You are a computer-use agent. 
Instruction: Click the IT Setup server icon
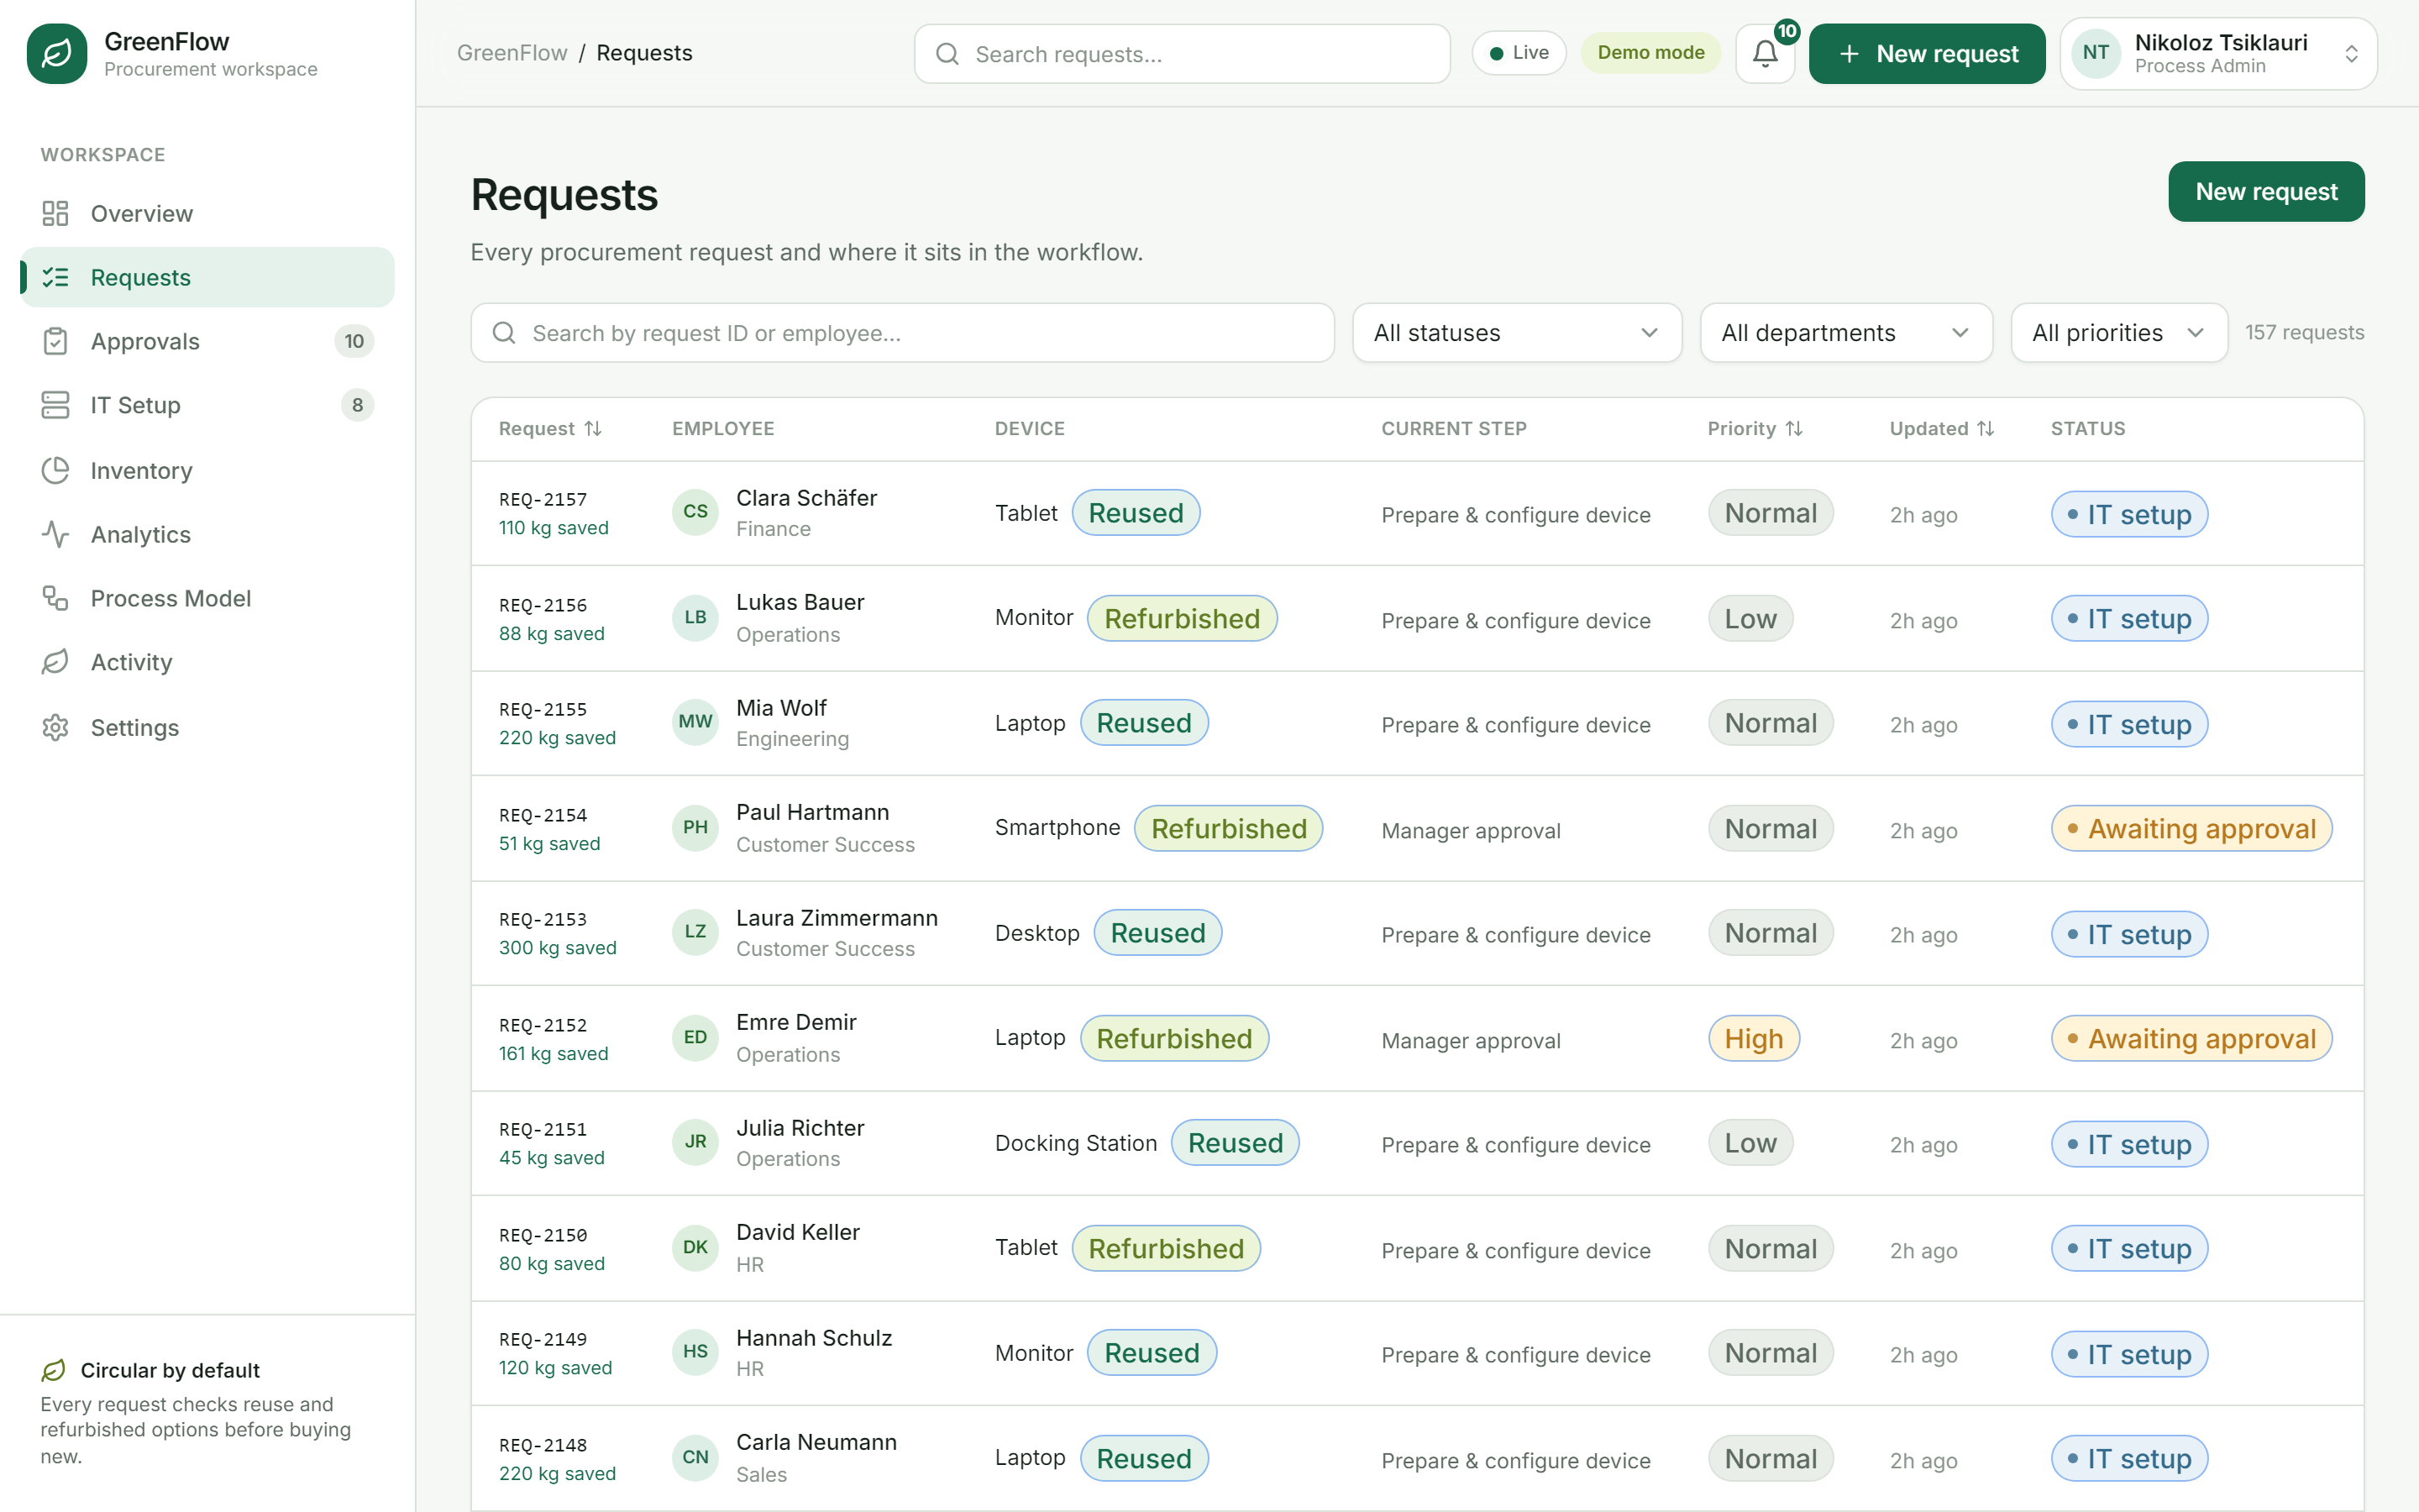pyautogui.click(x=55, y=405)
